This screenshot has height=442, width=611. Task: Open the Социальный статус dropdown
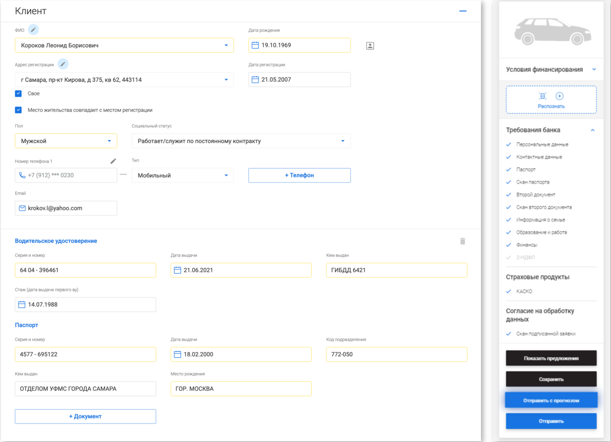(x=241, y=141)
